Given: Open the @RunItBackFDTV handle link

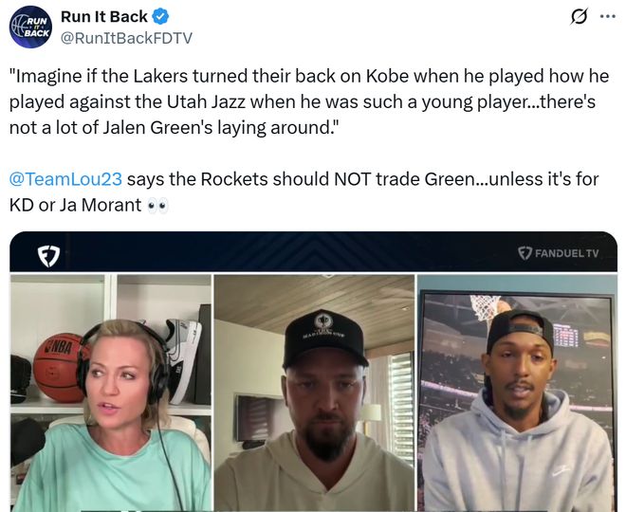Looking at the screenshot, I should (x=126, y=38).
